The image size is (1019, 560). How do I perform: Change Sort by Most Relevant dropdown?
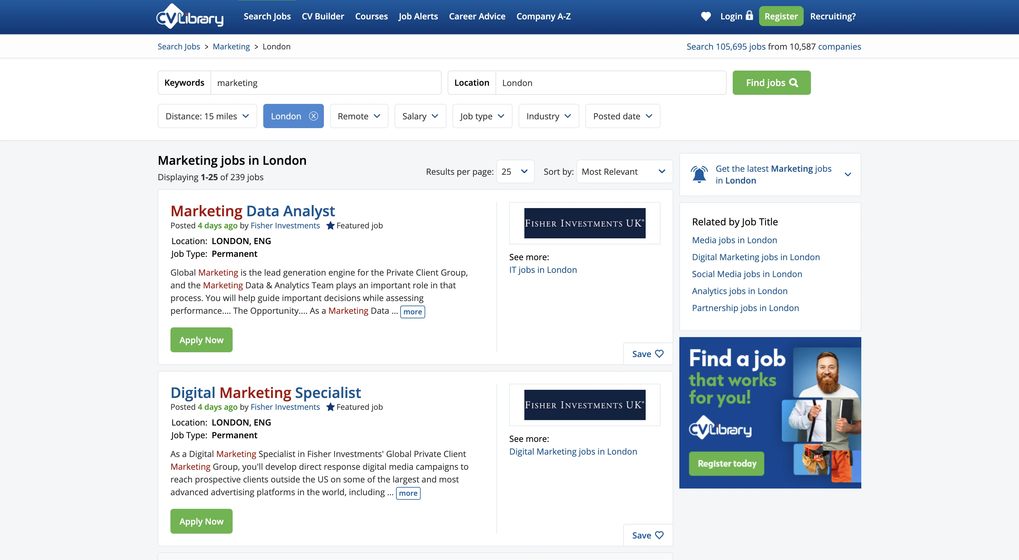coord(624,172)
